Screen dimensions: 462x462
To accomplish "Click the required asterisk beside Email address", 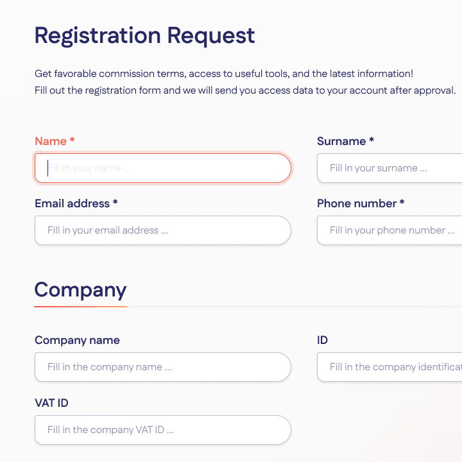I will (x=116, y=203).
